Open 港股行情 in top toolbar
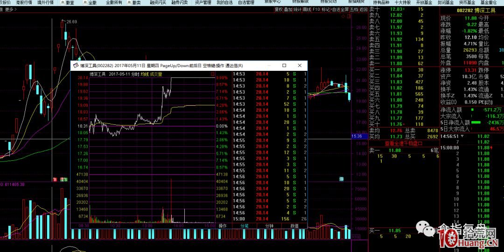504x252 pixels. (24, 3)
